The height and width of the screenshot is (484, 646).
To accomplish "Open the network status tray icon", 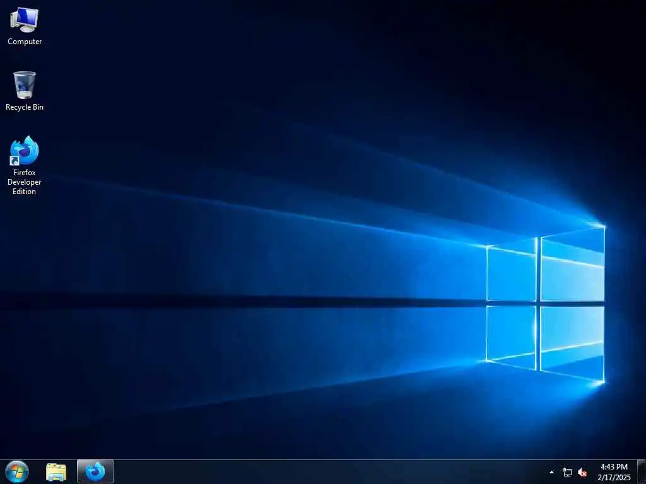I will point(567,473).
